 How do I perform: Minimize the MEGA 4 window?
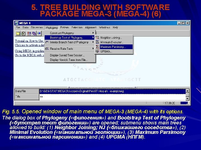coord(179,23)
